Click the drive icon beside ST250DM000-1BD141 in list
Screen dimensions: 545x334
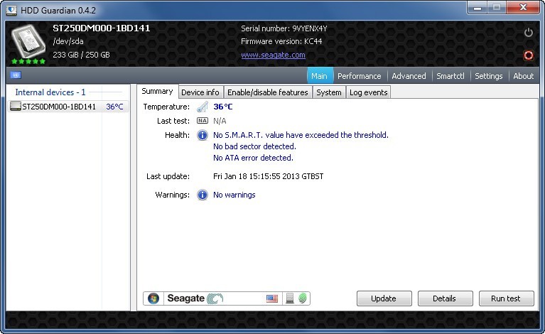pyautogui.click(x=16, y=107)
